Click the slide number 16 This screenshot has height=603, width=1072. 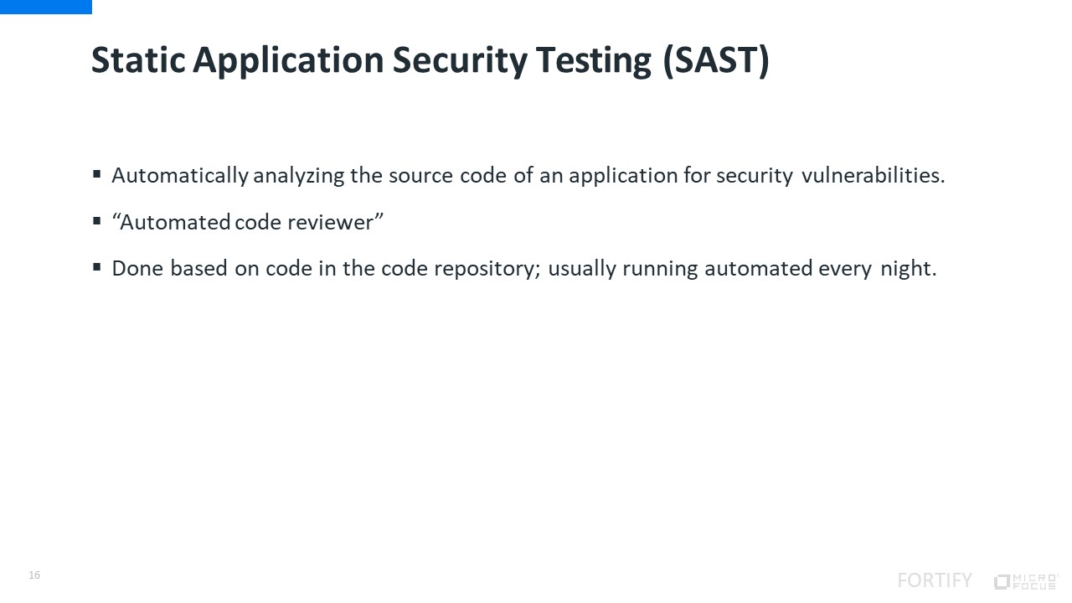pos(34,575)
